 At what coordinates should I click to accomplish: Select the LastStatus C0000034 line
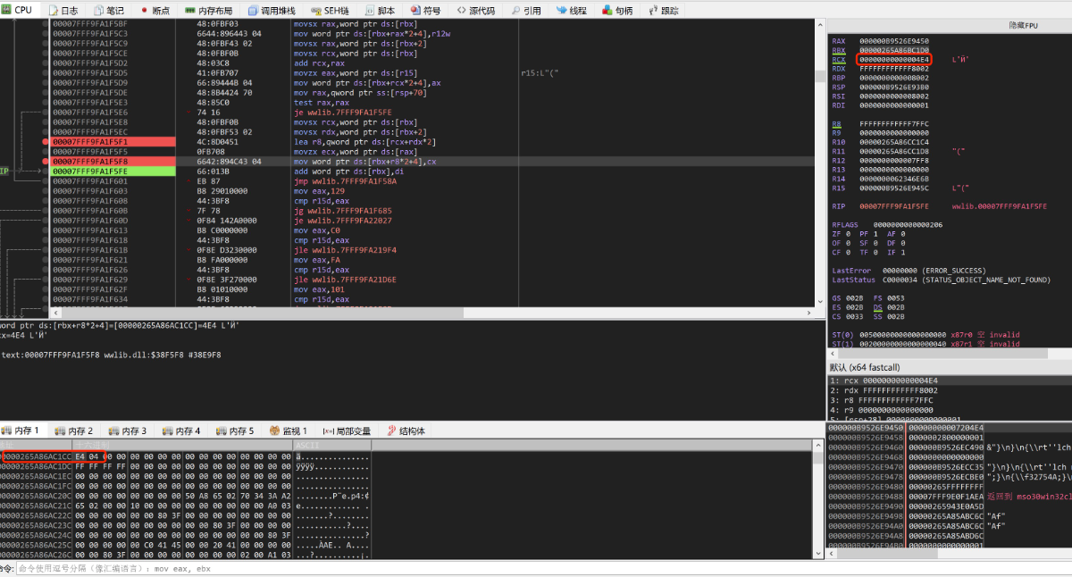pyautogui.click(x=941, y=280)
